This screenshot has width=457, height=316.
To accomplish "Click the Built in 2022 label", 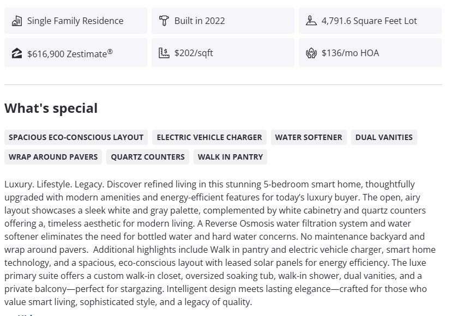I will click(x=200, y=21).
